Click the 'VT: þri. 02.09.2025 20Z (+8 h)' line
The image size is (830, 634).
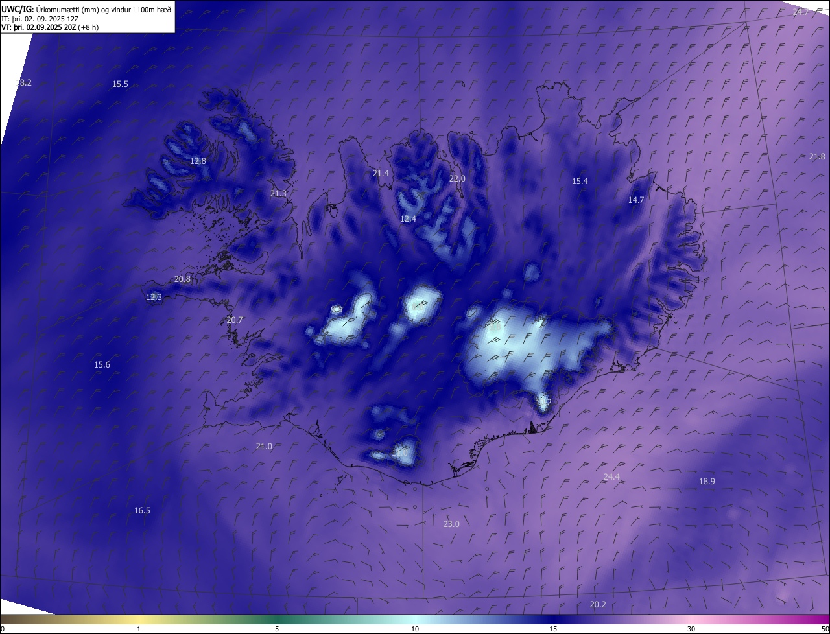click(x=50, y=27)
